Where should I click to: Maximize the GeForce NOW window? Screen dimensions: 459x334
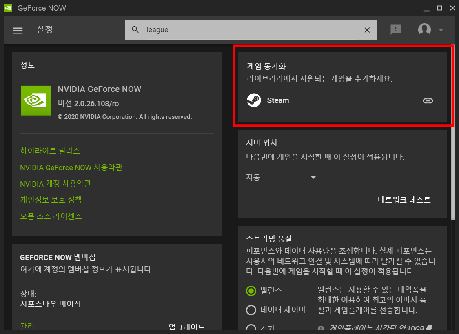[439, 8]
